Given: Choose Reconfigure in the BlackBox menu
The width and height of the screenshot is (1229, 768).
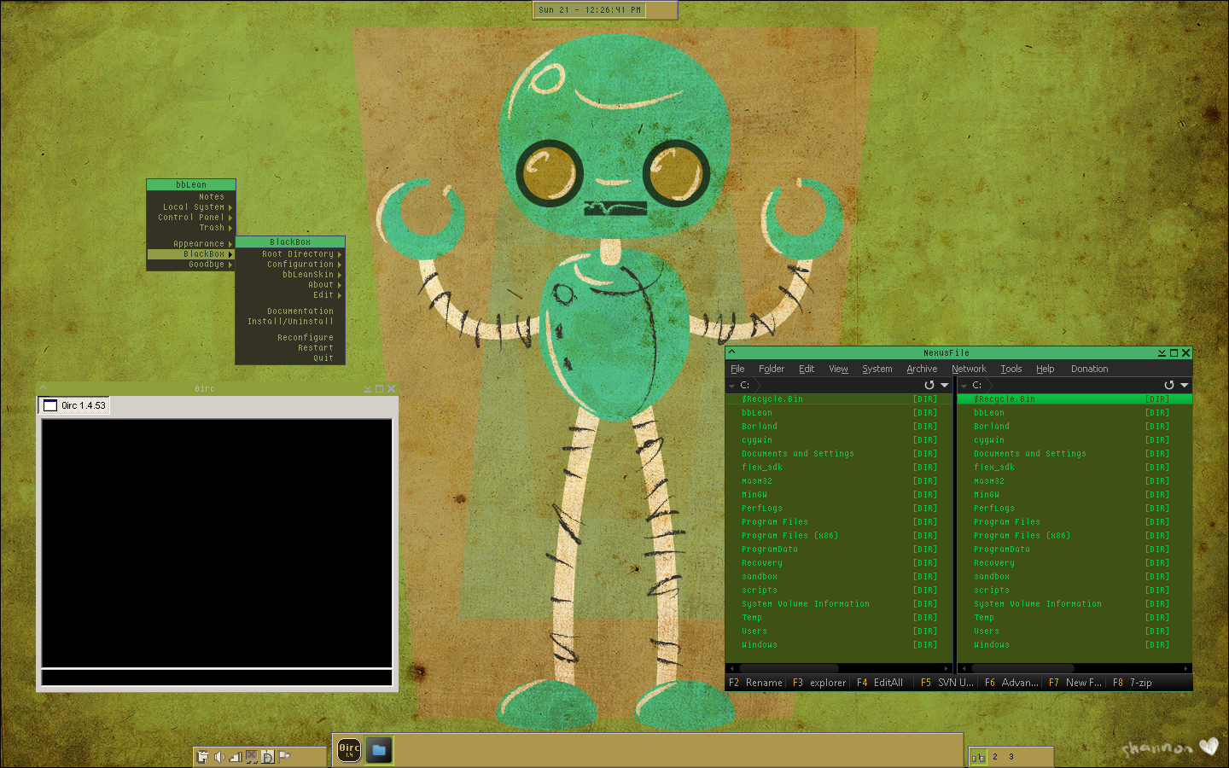Looking at the screenshot, I should coord(305,338).
